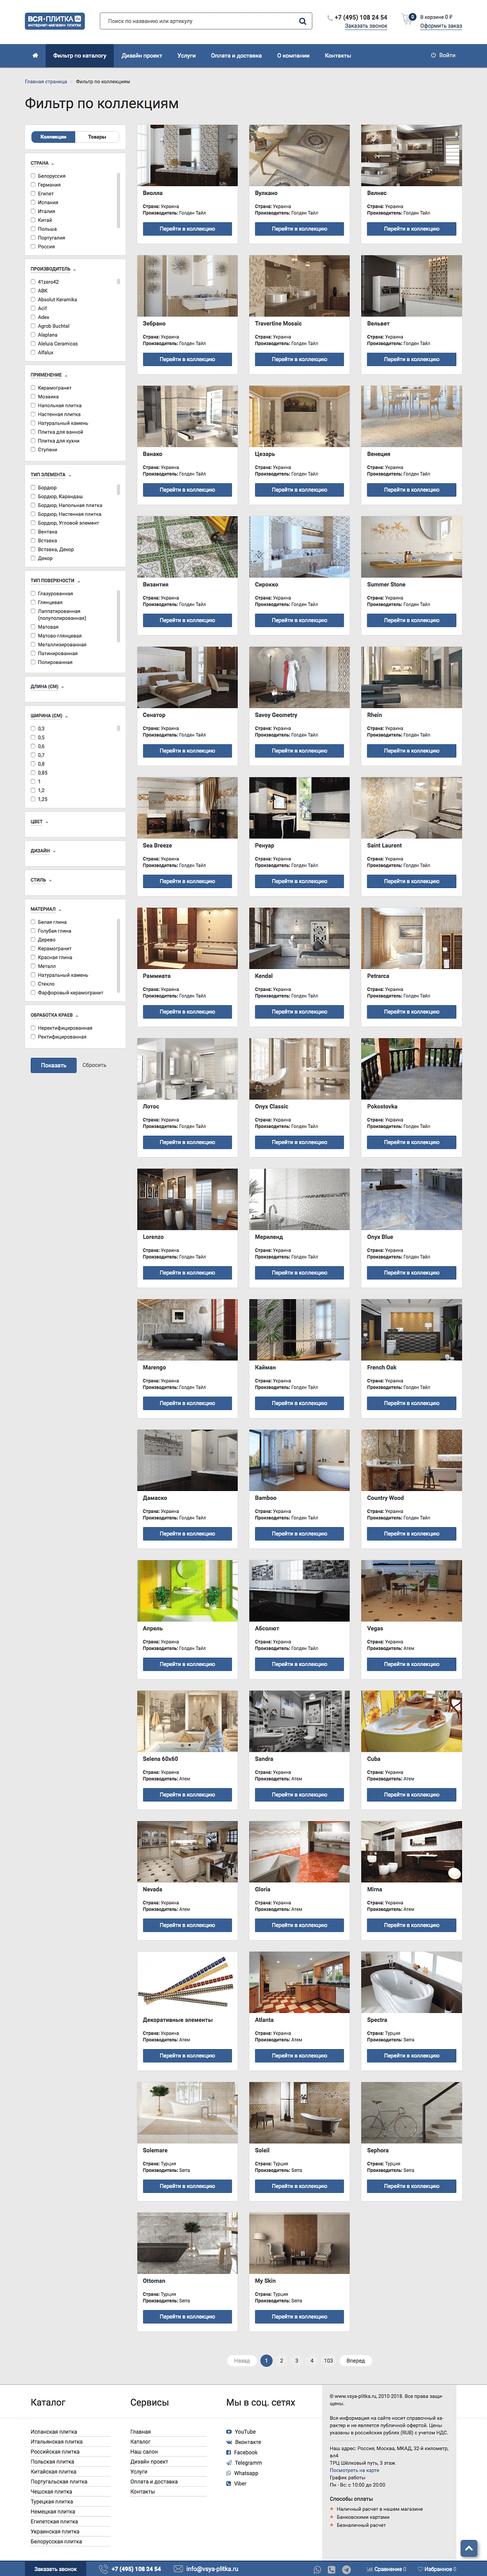Screen dimensions: 487x2576
Task: Click the email envelope icon in bottom bar
Action: pos(178,2568)
